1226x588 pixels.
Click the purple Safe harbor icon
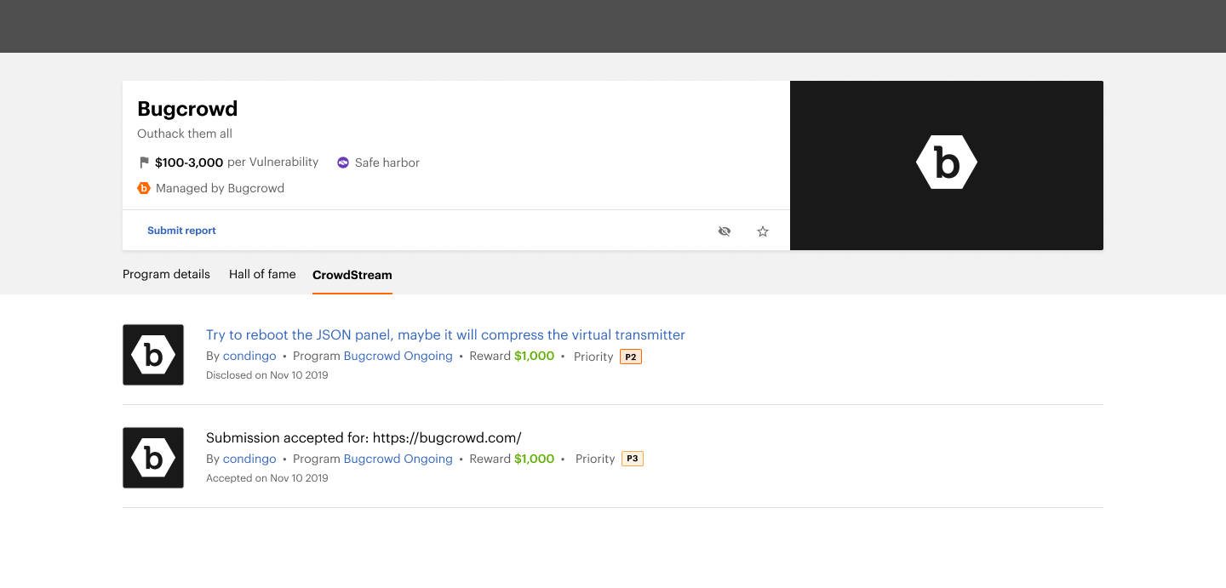343,163
